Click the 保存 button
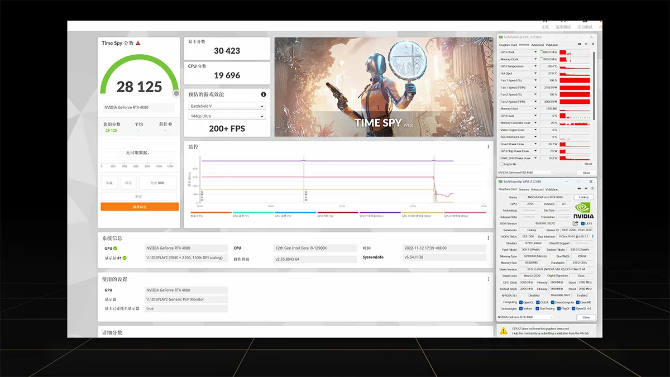This screenshot has height=377, width=670. [128, 183]
